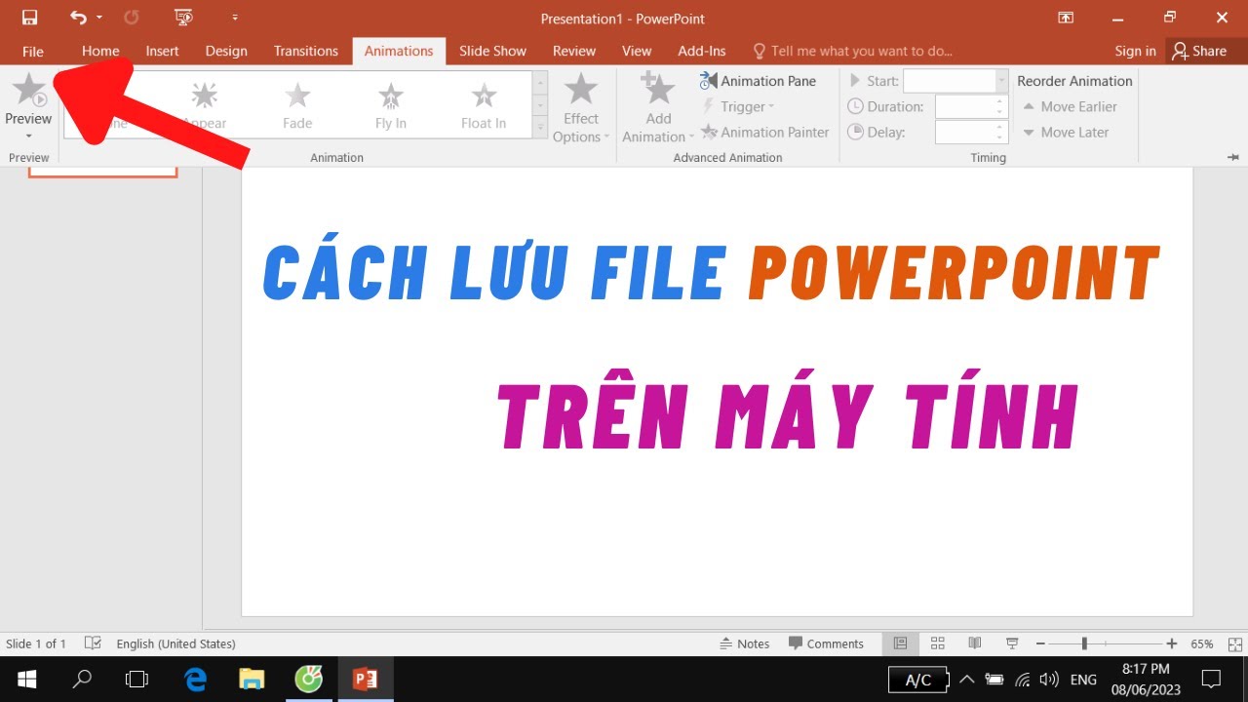
Task: Click English (United States) language indicator
Action: point(175,643)
